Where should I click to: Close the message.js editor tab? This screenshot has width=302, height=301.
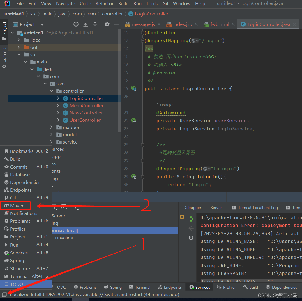(159, 24)
